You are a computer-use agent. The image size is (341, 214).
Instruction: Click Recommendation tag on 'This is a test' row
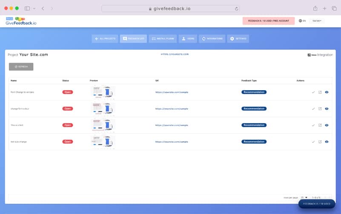click(254, 125)
